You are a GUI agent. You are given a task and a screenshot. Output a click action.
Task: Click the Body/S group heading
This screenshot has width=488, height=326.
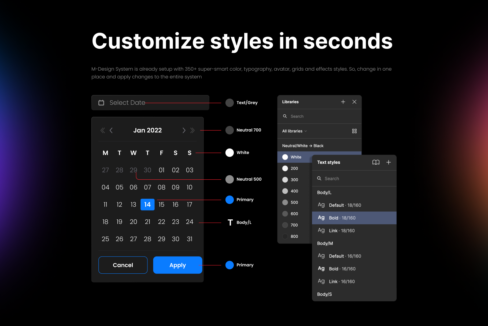[324, 294]
